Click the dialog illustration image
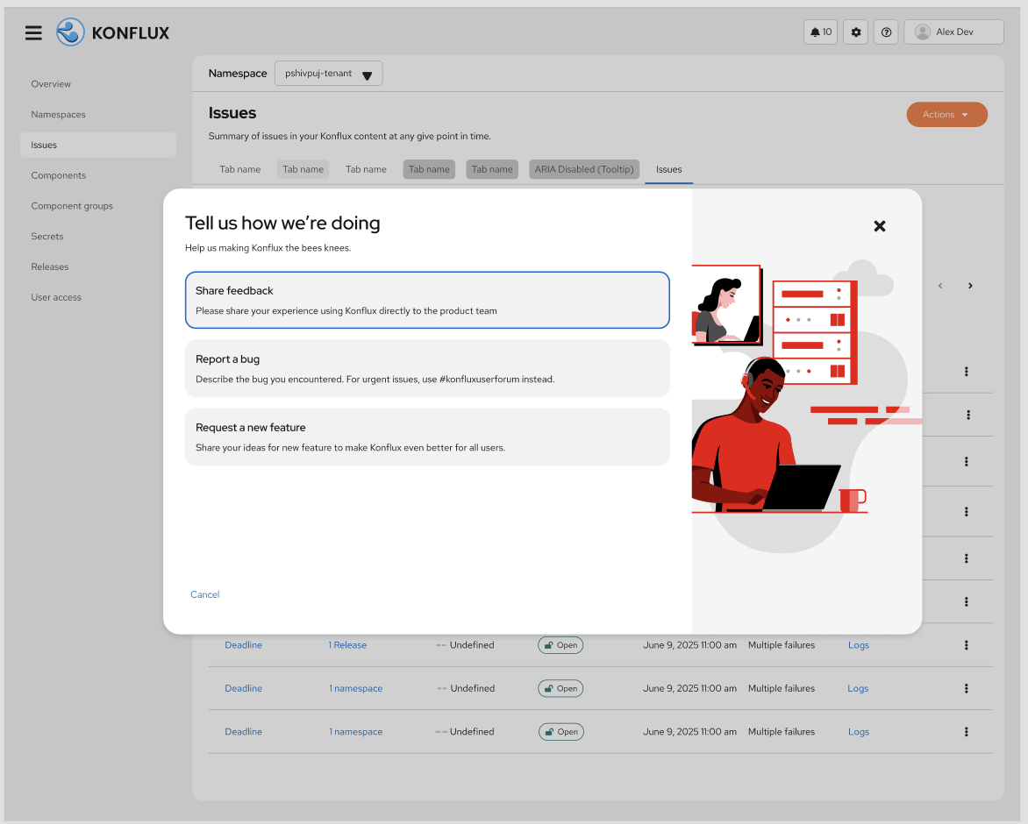This screenshot has width=1028, height=824. 806,406
